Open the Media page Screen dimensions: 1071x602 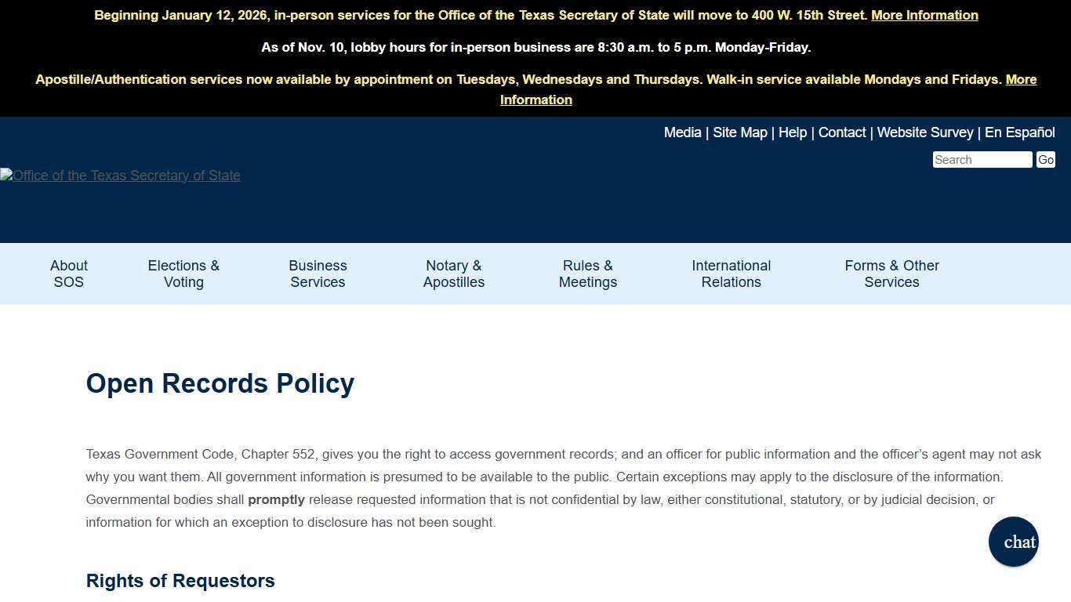681,132
